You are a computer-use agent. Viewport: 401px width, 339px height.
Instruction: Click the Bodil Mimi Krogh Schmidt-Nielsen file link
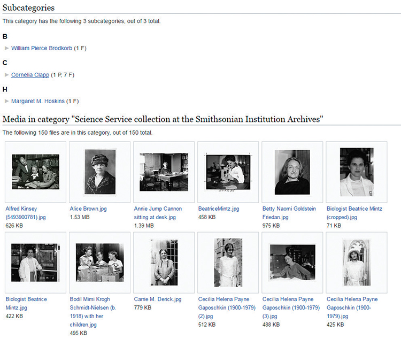coord(93,312)
